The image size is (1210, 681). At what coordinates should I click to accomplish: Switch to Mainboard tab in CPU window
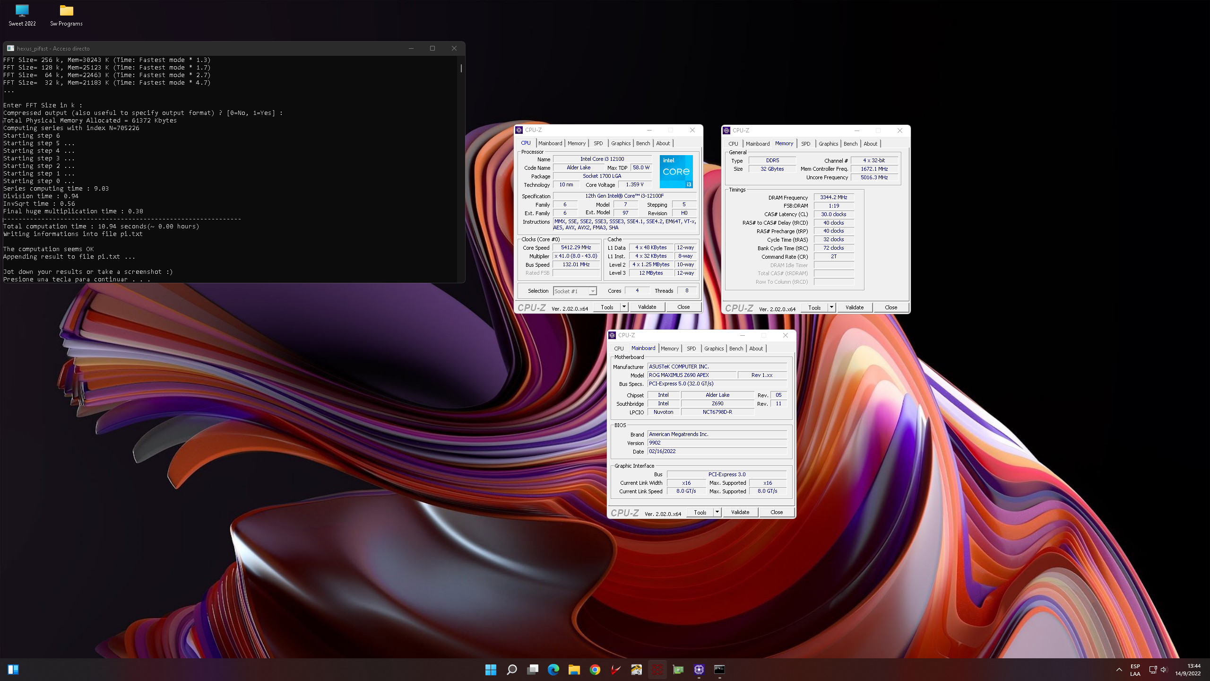[x=550, y=143]
